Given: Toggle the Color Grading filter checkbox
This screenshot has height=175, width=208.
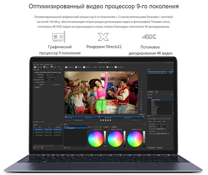Looking at the screenshot, I should [65, 128].
